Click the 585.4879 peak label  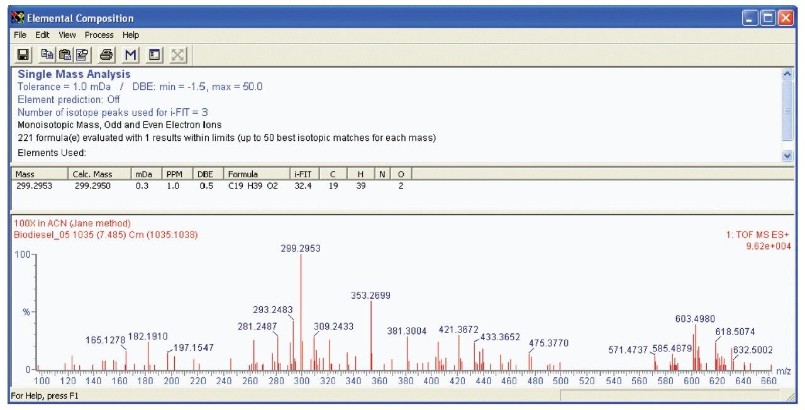coord(672,349)
